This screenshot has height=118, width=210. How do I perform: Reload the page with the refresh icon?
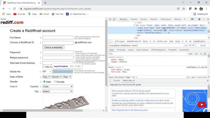tap(14, 9)
